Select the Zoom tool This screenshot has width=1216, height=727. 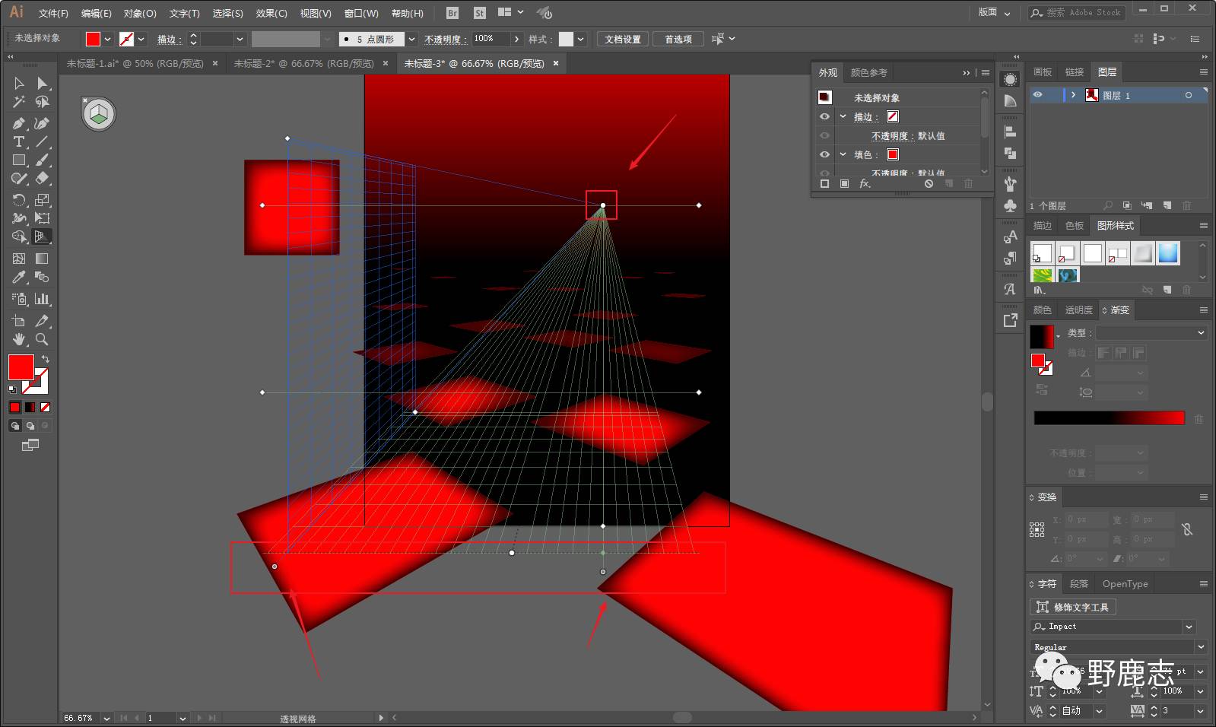(42, 339)
